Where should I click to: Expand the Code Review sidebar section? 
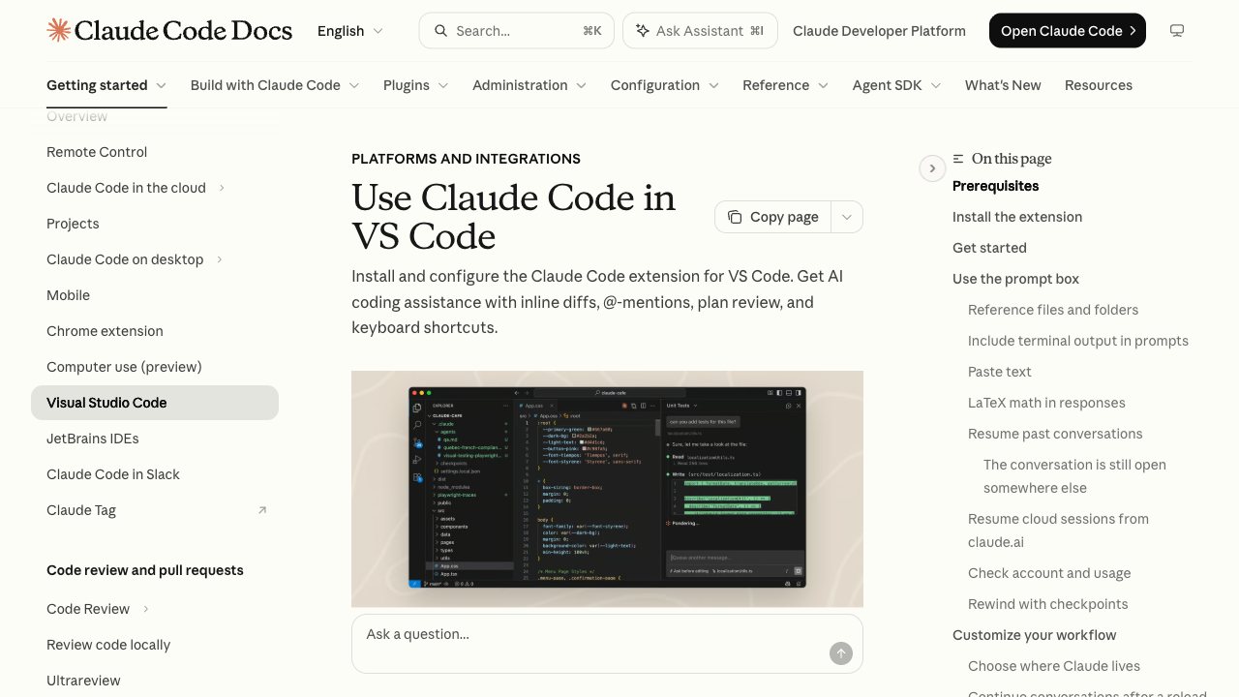pyautogui.click(x=146, y=609)
